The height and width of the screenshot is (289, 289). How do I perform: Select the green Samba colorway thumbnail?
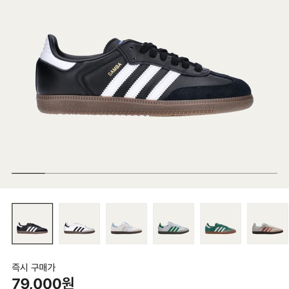[220, 224]
